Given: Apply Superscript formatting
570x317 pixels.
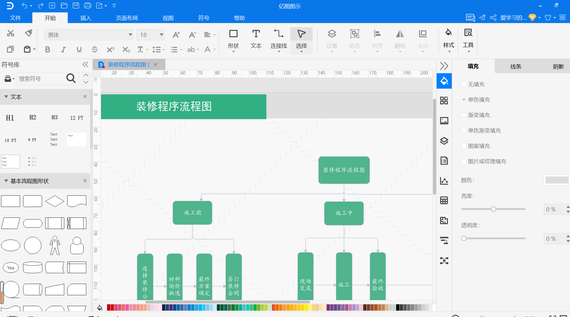Looking at the screenshot, I should point(110,49).
